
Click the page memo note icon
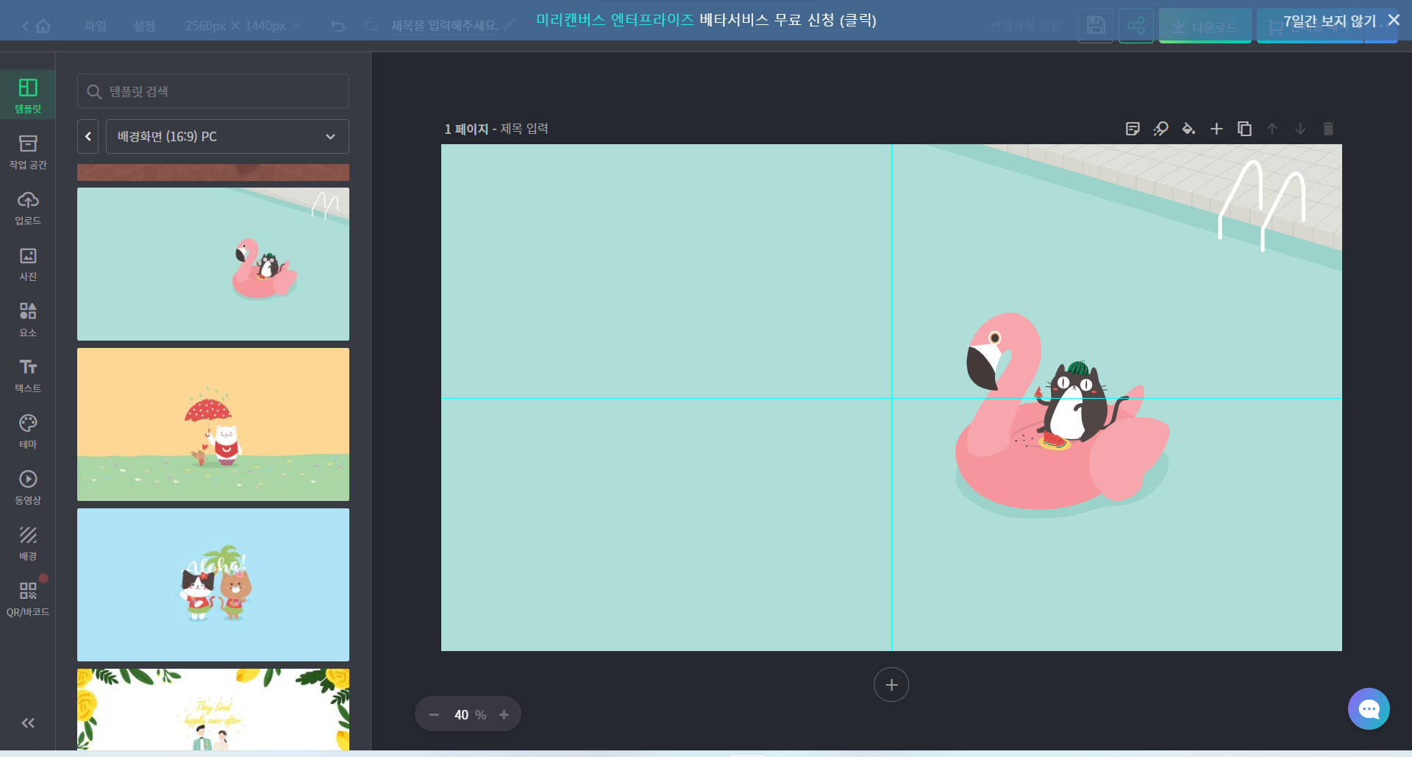pos(1133,129)
